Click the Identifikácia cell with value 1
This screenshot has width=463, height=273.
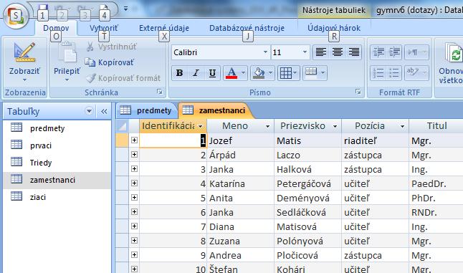[x=173, y=140]
